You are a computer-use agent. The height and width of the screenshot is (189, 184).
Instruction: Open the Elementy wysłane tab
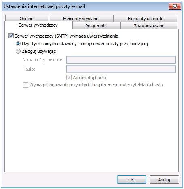81,19
